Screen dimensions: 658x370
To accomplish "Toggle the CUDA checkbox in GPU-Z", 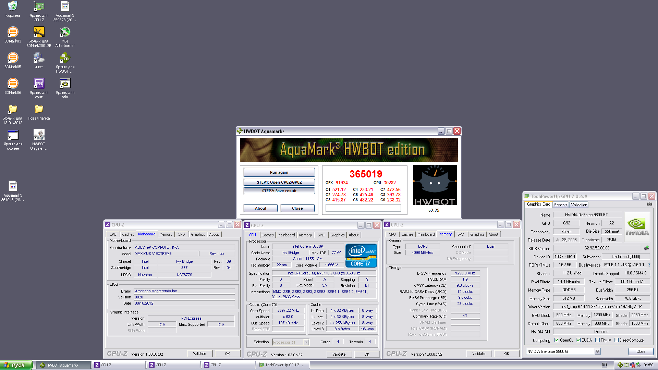I will point(578,340).
